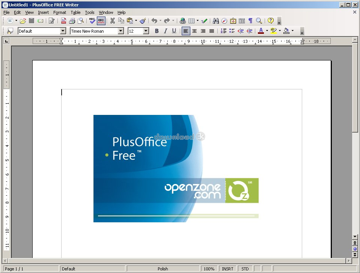360x273 pixels.
Task: Open the View menu
Action: pyautogui.click(x=29, y=12)
